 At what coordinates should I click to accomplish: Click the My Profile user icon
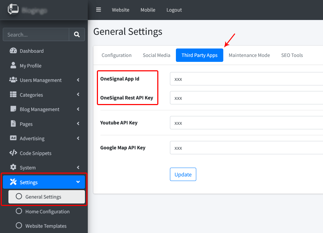click(13, 65)
